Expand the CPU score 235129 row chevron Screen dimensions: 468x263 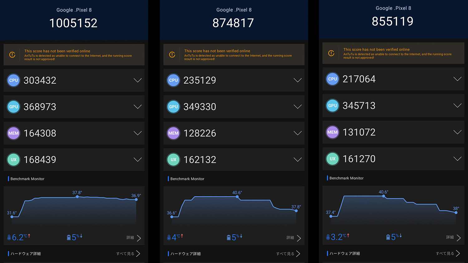(297, 80)
